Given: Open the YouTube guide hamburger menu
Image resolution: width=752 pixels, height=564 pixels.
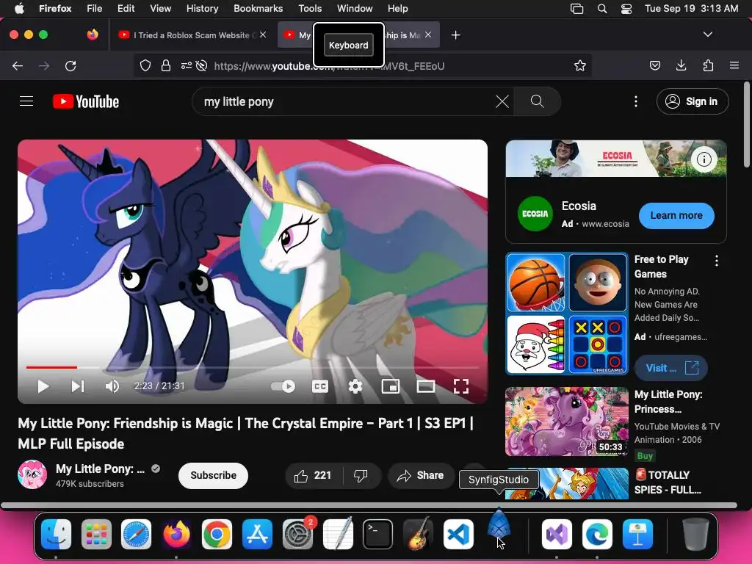Looking at the screenshot, I should [26, 101].
